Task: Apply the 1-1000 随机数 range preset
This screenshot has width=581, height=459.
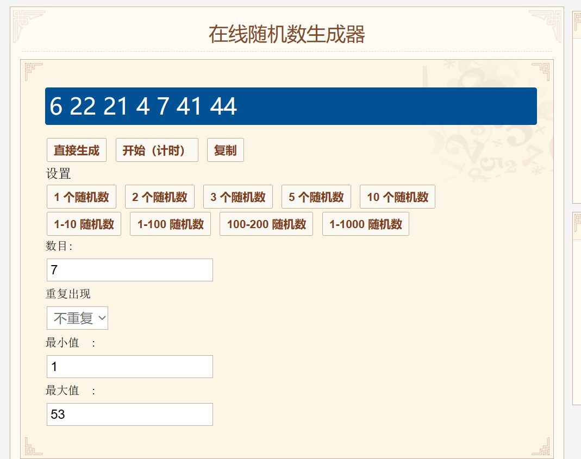Action: [x=366, y=224]
